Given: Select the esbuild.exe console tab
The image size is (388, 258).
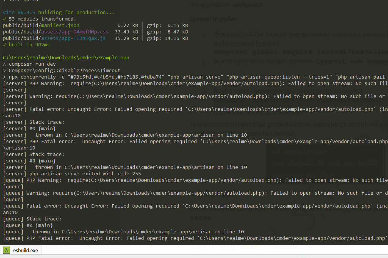Looking at the screenshot, I should tap(25, 250).
